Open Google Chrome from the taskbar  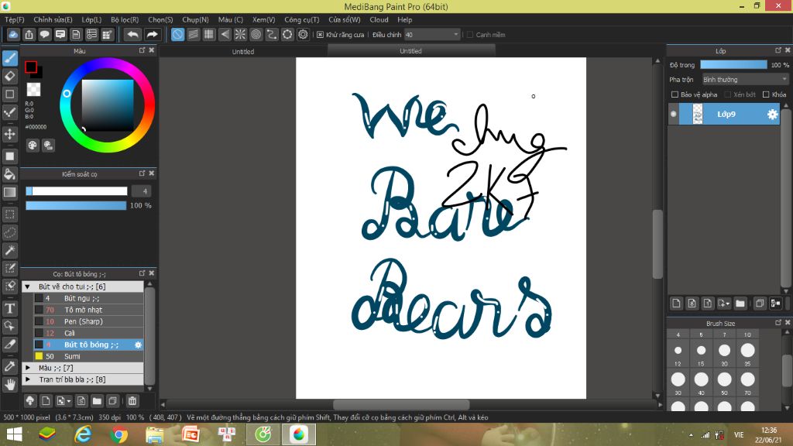coord(118,435)
